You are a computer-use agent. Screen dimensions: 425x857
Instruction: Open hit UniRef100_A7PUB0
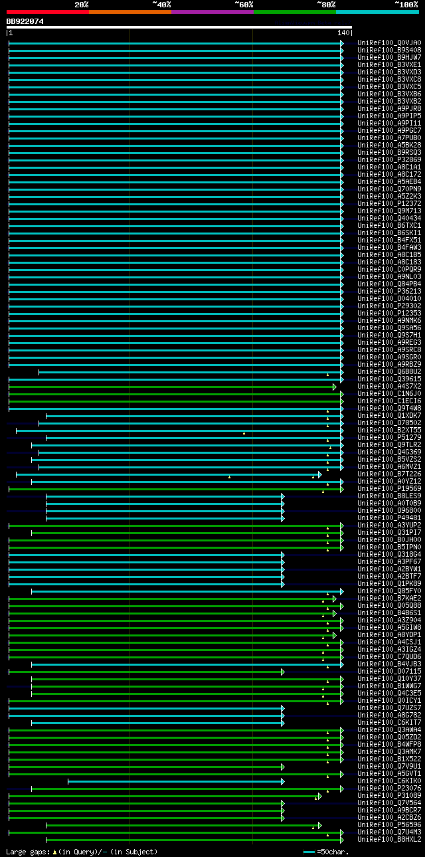point(389,138)
